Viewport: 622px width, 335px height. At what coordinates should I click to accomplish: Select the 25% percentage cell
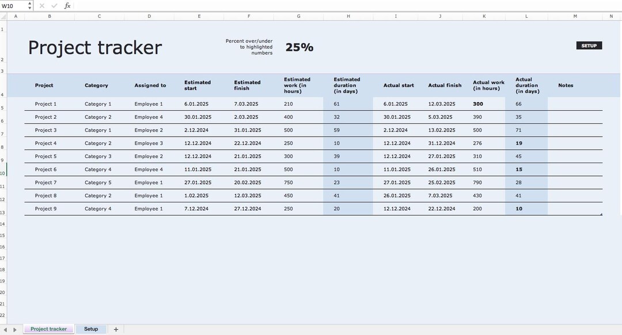pos(299,47)
